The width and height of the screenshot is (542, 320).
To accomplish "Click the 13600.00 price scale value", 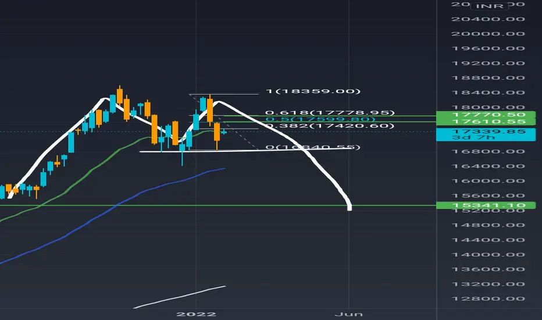I will point(488,269).
